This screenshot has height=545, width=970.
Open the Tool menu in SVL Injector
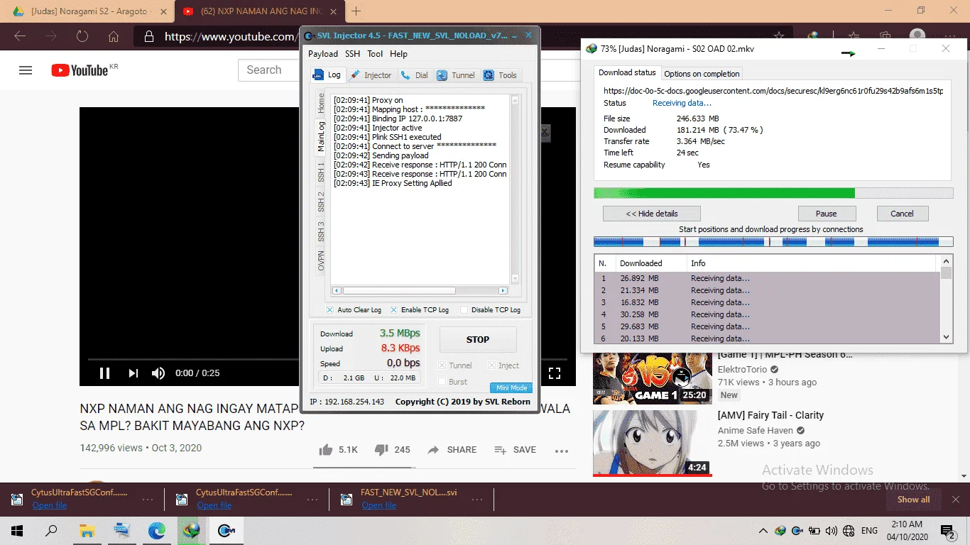pyautogui.click(x=375, y=54)
